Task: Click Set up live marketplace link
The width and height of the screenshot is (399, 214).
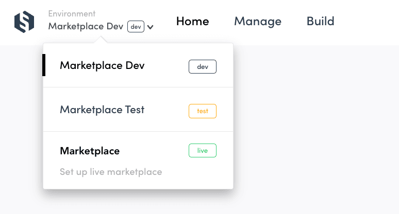Action: pos(111,172)
